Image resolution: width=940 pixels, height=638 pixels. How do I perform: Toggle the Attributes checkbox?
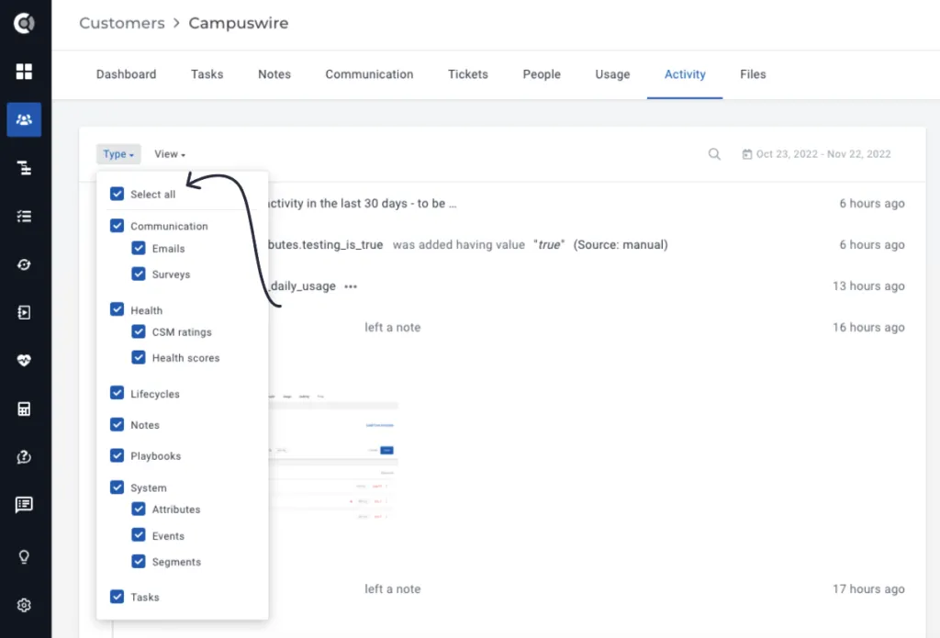(x=139, y=509)
